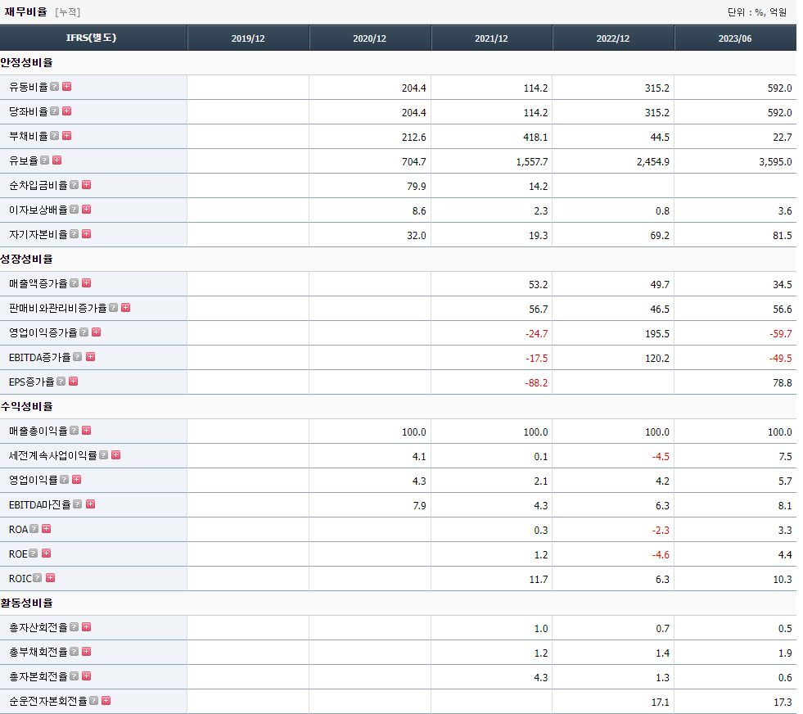Click plus icon beside EBITDA증가율

coord(91,357)
